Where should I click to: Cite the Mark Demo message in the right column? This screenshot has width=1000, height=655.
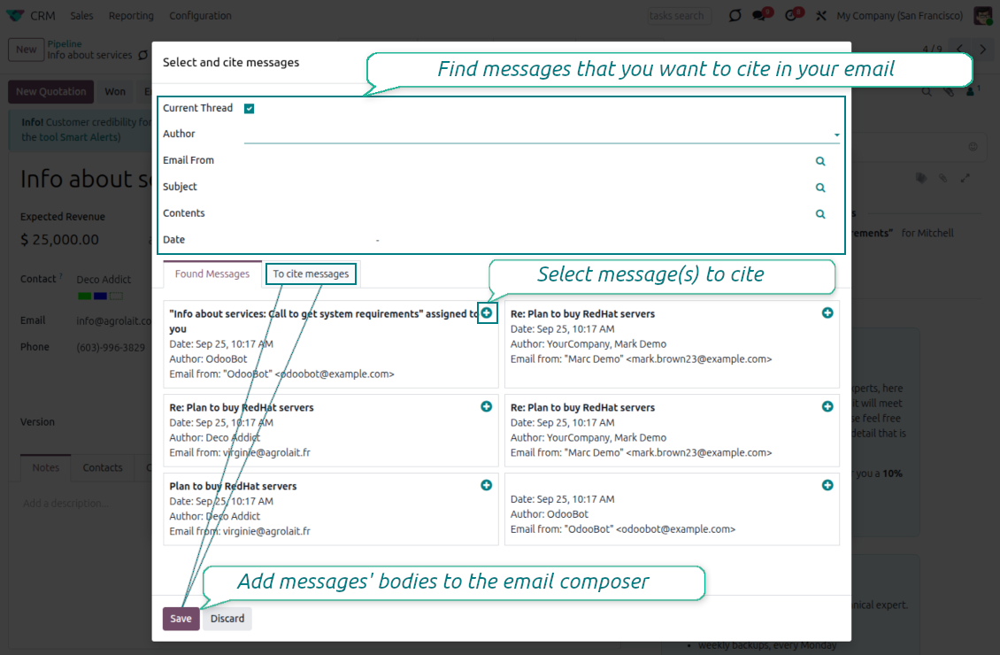(x=827, y=312)
